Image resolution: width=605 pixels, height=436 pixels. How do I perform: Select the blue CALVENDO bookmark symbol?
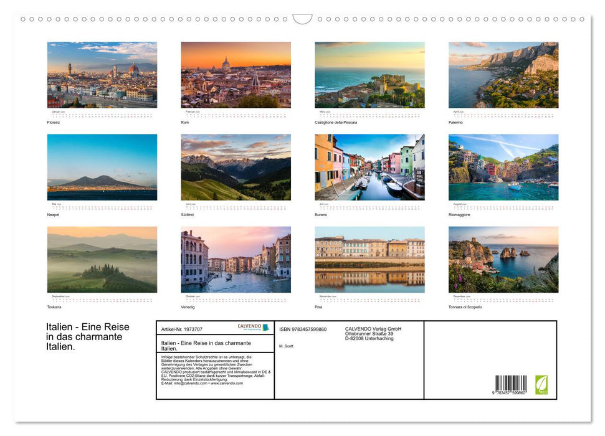(264, 326)
